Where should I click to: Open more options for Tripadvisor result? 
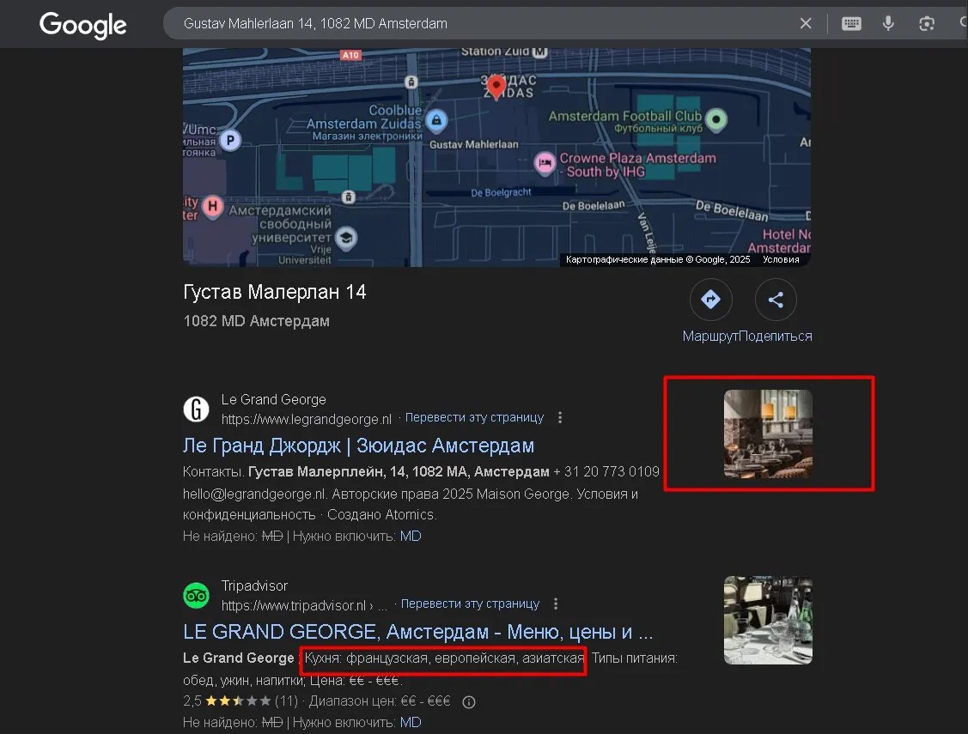pos(556,604)
